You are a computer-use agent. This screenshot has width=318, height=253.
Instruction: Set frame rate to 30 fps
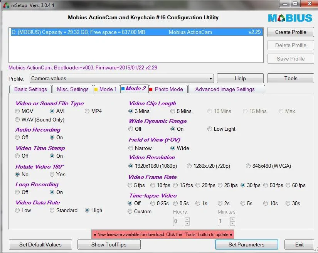click(x=251, y=185)
